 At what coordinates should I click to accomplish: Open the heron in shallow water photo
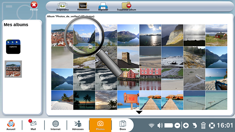[217, 100]
